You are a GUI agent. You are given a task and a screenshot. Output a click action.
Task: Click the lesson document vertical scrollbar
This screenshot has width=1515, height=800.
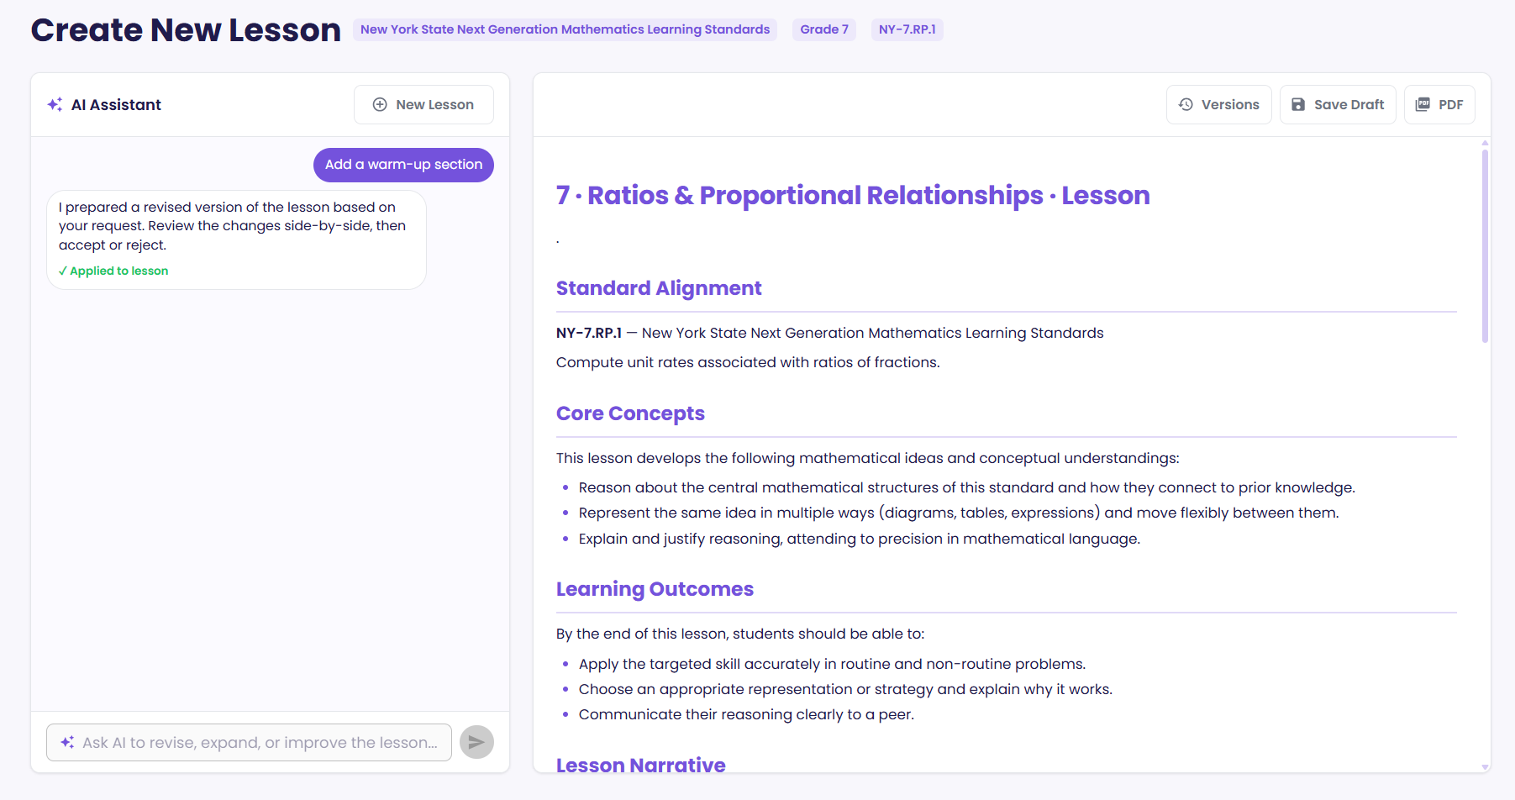coord(1485,246)
